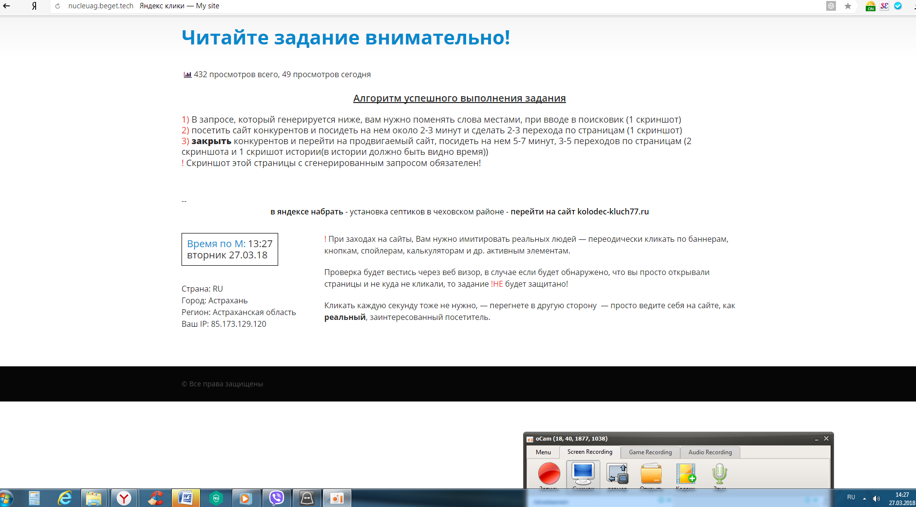This screenshot has width=916, height=507.
Task: Click the time box "Время по М: 13:27"
Action: point(230,249)
